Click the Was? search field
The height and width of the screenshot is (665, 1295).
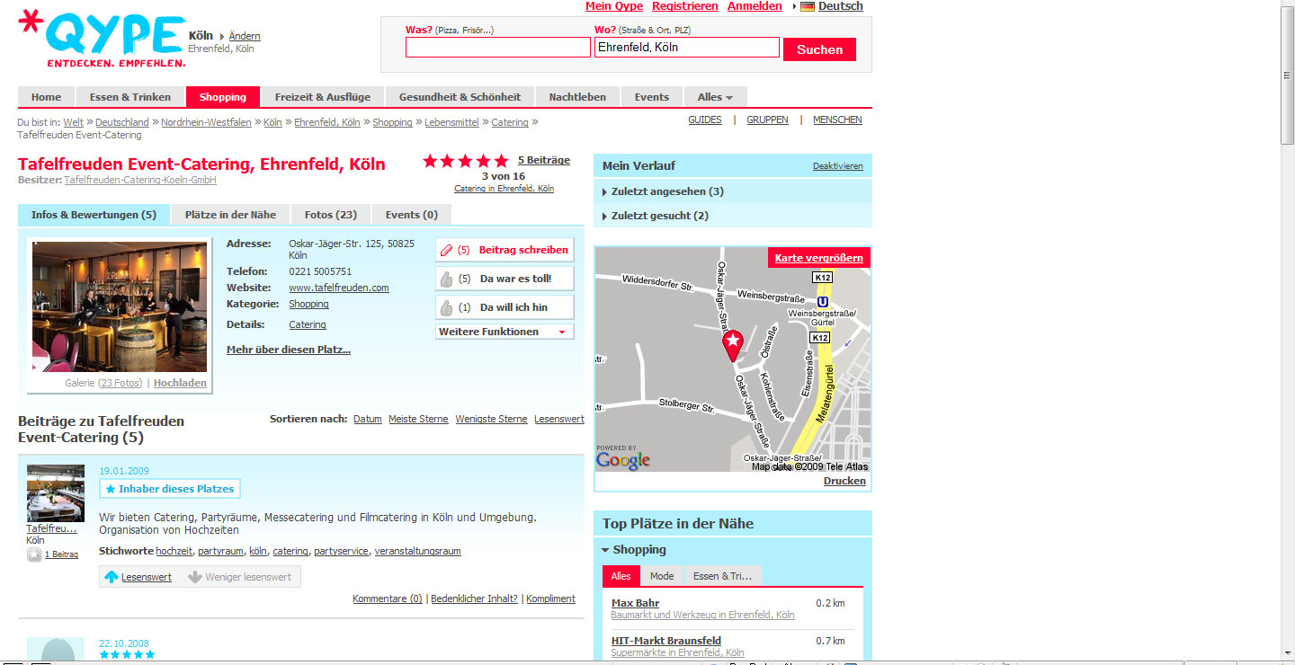498,47
